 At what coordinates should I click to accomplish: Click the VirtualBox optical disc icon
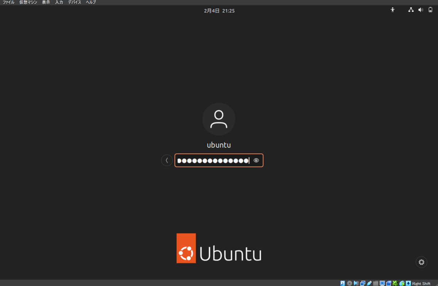349,283
